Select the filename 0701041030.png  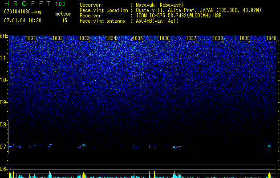point(23,12)
